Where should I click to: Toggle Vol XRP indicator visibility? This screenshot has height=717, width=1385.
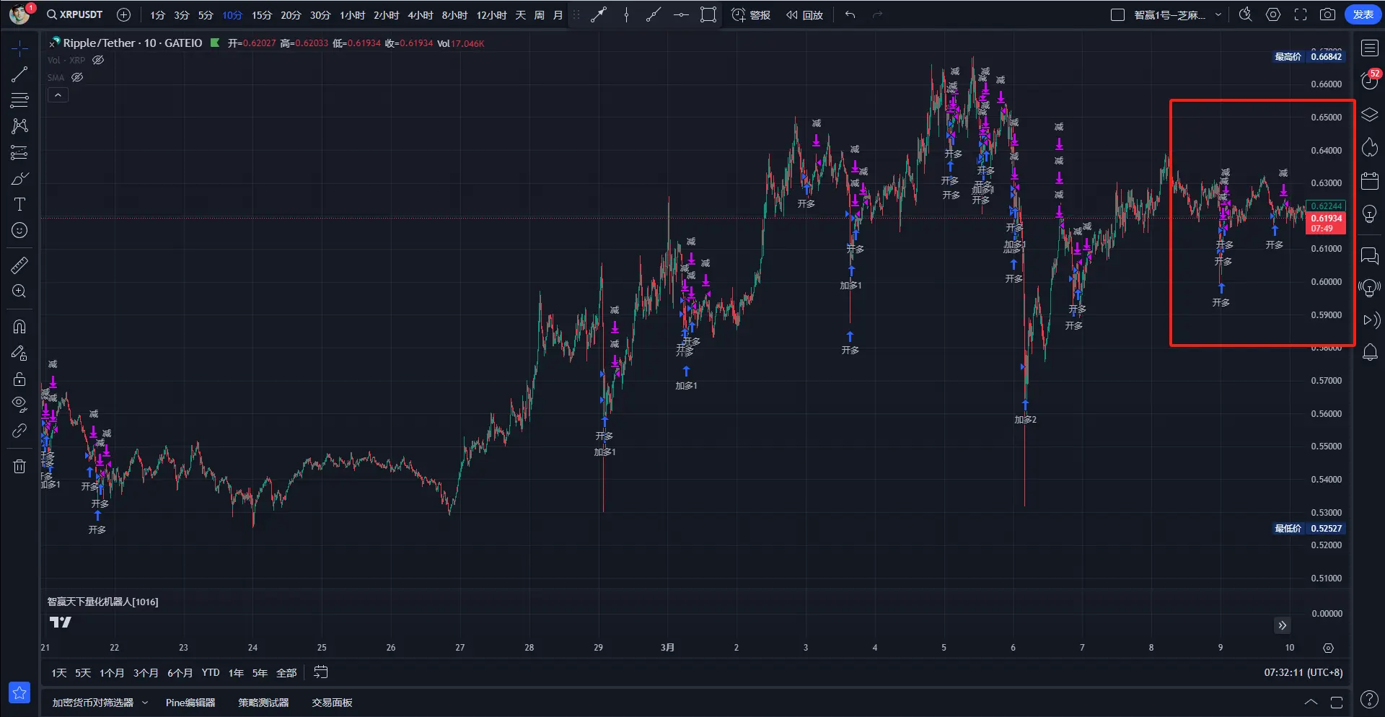point(99,60)
